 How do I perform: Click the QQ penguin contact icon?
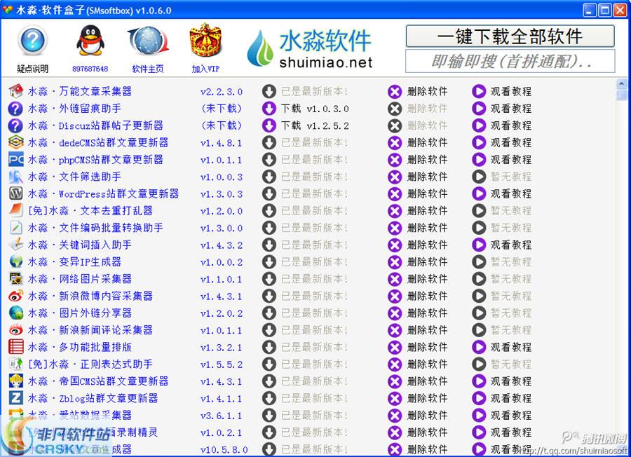90,40
